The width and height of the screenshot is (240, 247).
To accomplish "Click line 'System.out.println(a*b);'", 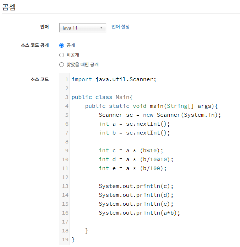I will tap(140, 213).
